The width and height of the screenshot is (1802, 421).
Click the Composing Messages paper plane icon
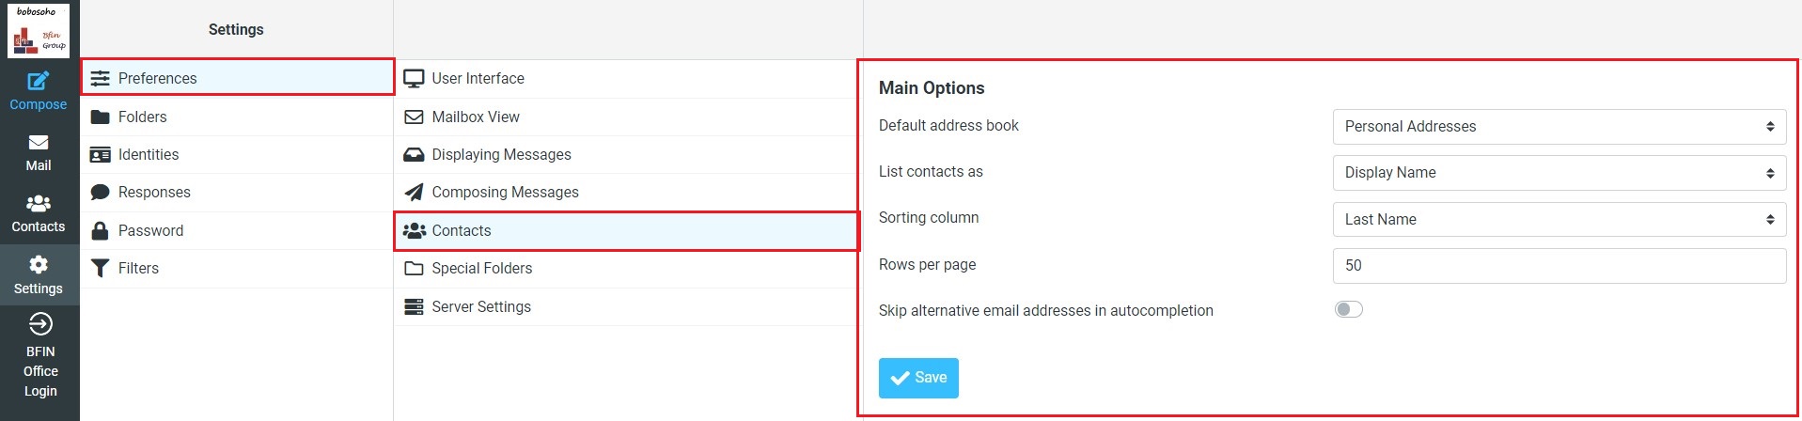point(414,193)
